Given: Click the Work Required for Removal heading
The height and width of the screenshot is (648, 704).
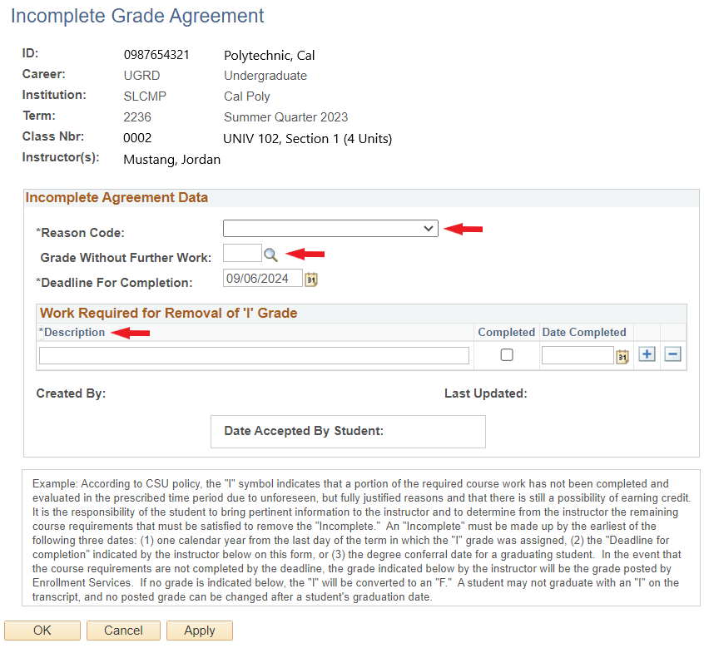Looking at the screenshot, I should 169,314.
